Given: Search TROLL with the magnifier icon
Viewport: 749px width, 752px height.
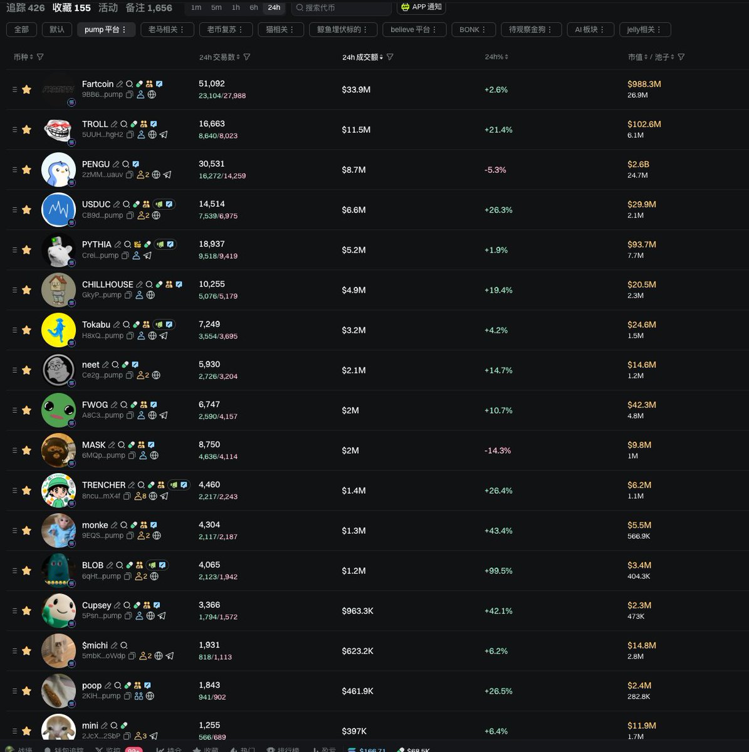Looking at the screenshot, I should pos(124,124).
